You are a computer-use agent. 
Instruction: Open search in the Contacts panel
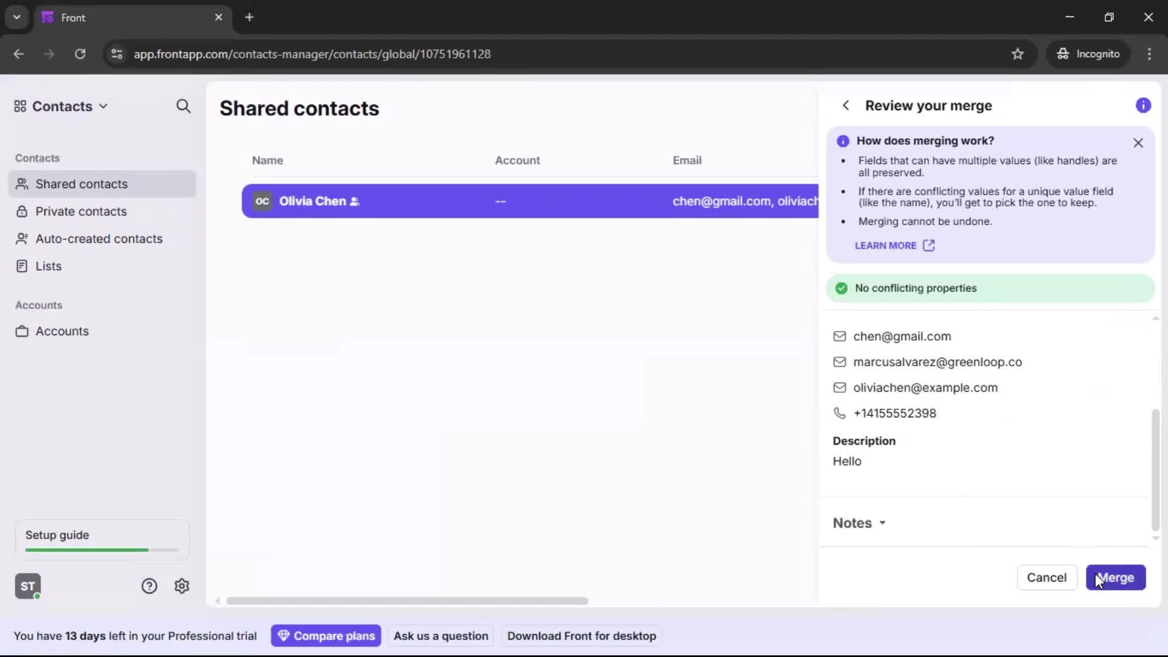pos(183,106)
